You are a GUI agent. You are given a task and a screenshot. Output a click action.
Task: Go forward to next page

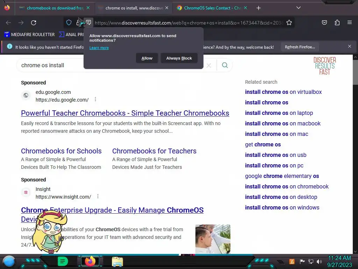tap(21, 23)
